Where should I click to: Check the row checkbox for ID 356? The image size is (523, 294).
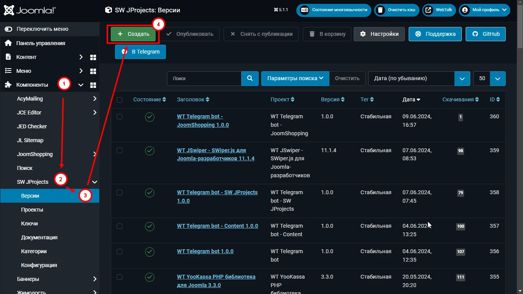pos(119,252)
